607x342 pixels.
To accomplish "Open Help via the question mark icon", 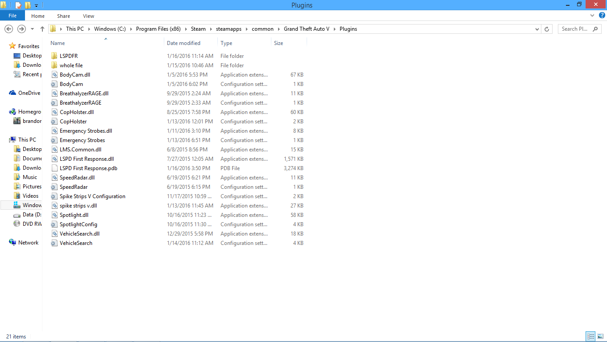I will (602, 16).
